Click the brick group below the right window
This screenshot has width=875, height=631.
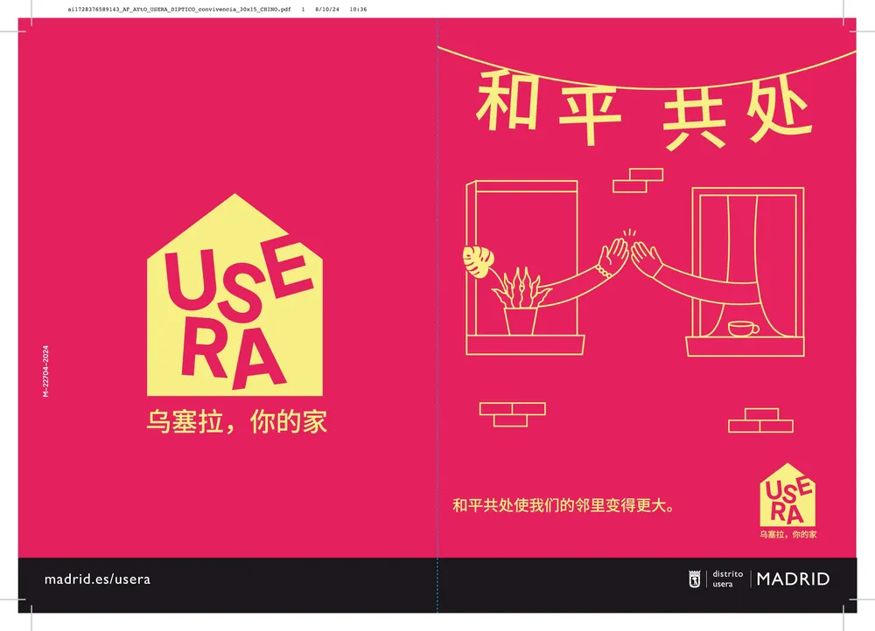pos(759,420)
